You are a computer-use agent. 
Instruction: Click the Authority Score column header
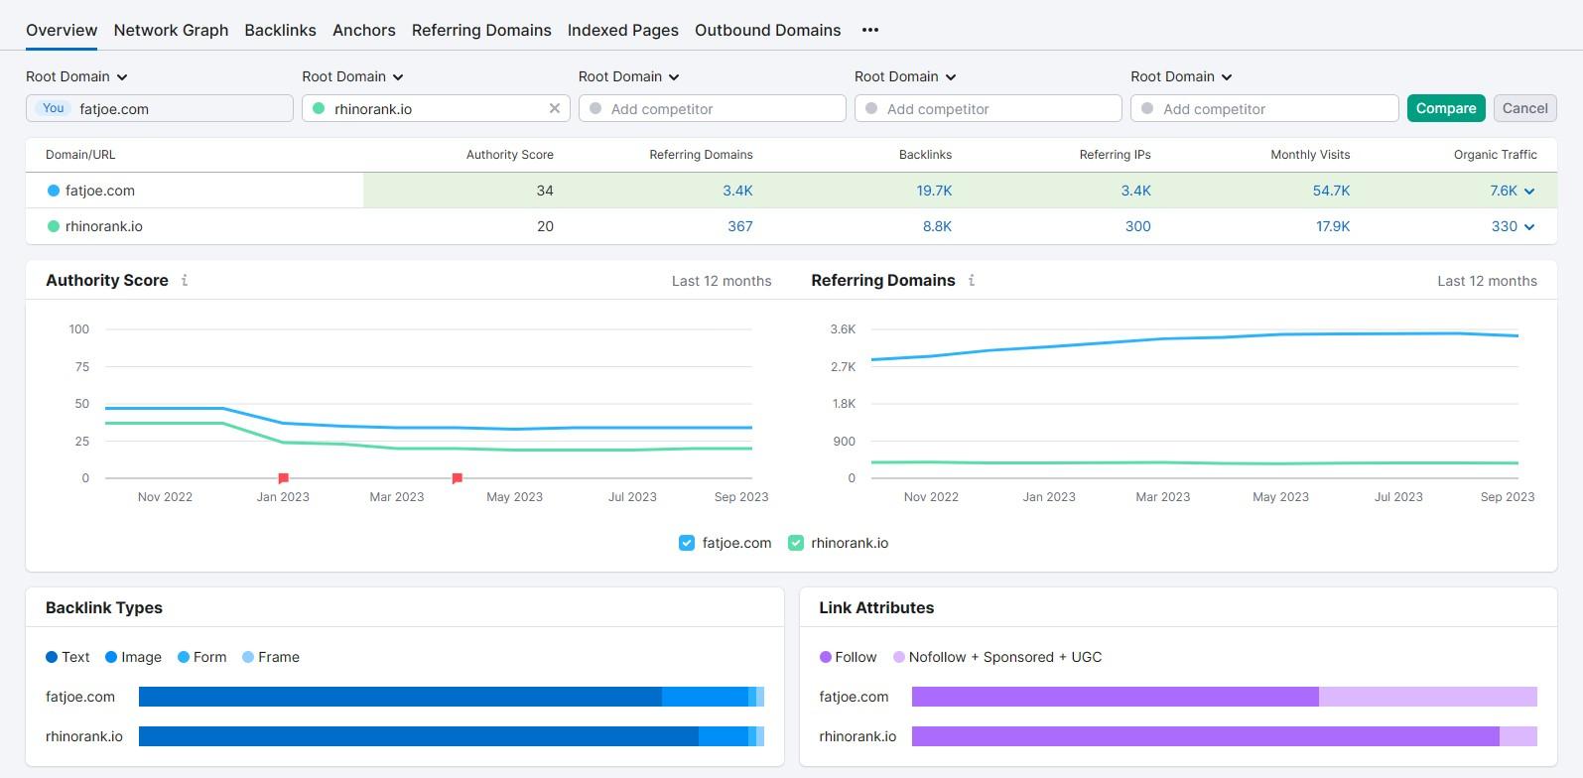[510, 155]
